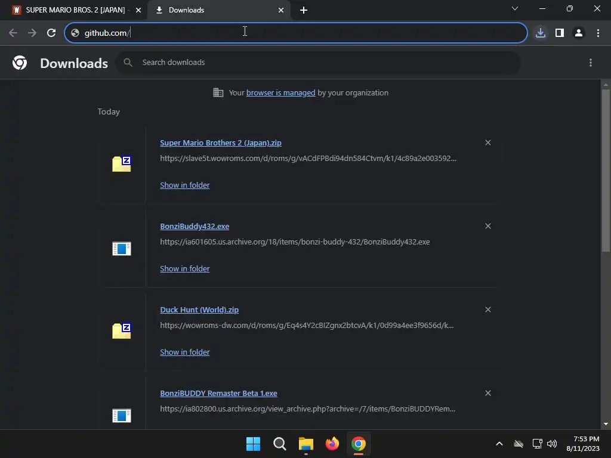Close the Downloads tab

click(x=281, y=10)
